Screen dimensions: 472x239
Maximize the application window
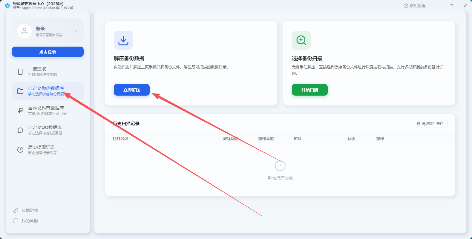(x=451, y=6)
